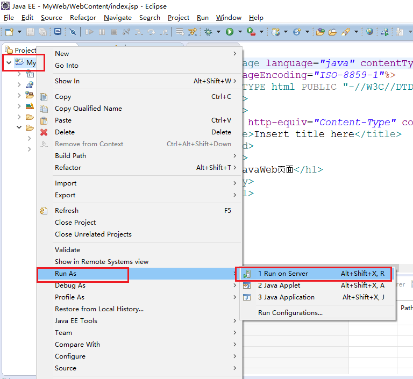Choose Export in context menu
The image size is (413, 379).
coord(139,195)
